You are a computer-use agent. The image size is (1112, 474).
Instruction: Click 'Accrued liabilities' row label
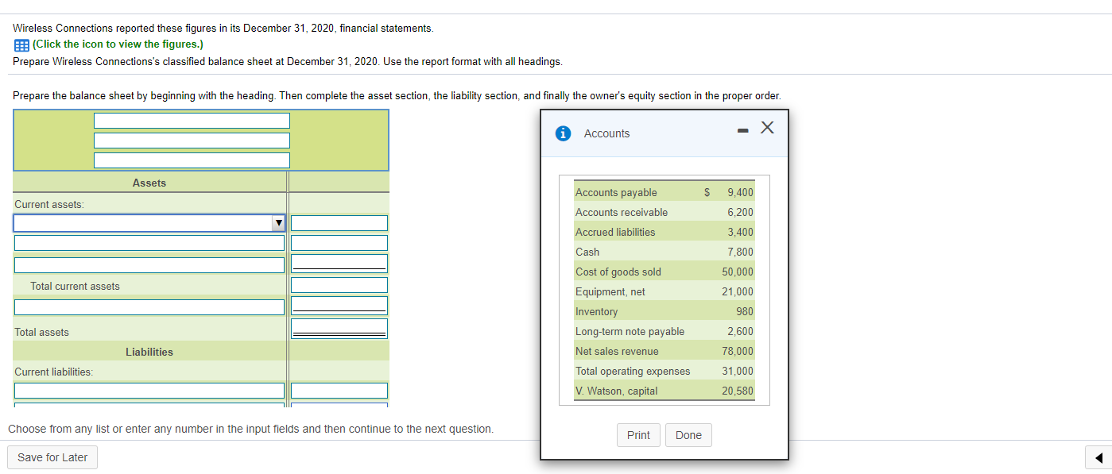pos(615,232)
